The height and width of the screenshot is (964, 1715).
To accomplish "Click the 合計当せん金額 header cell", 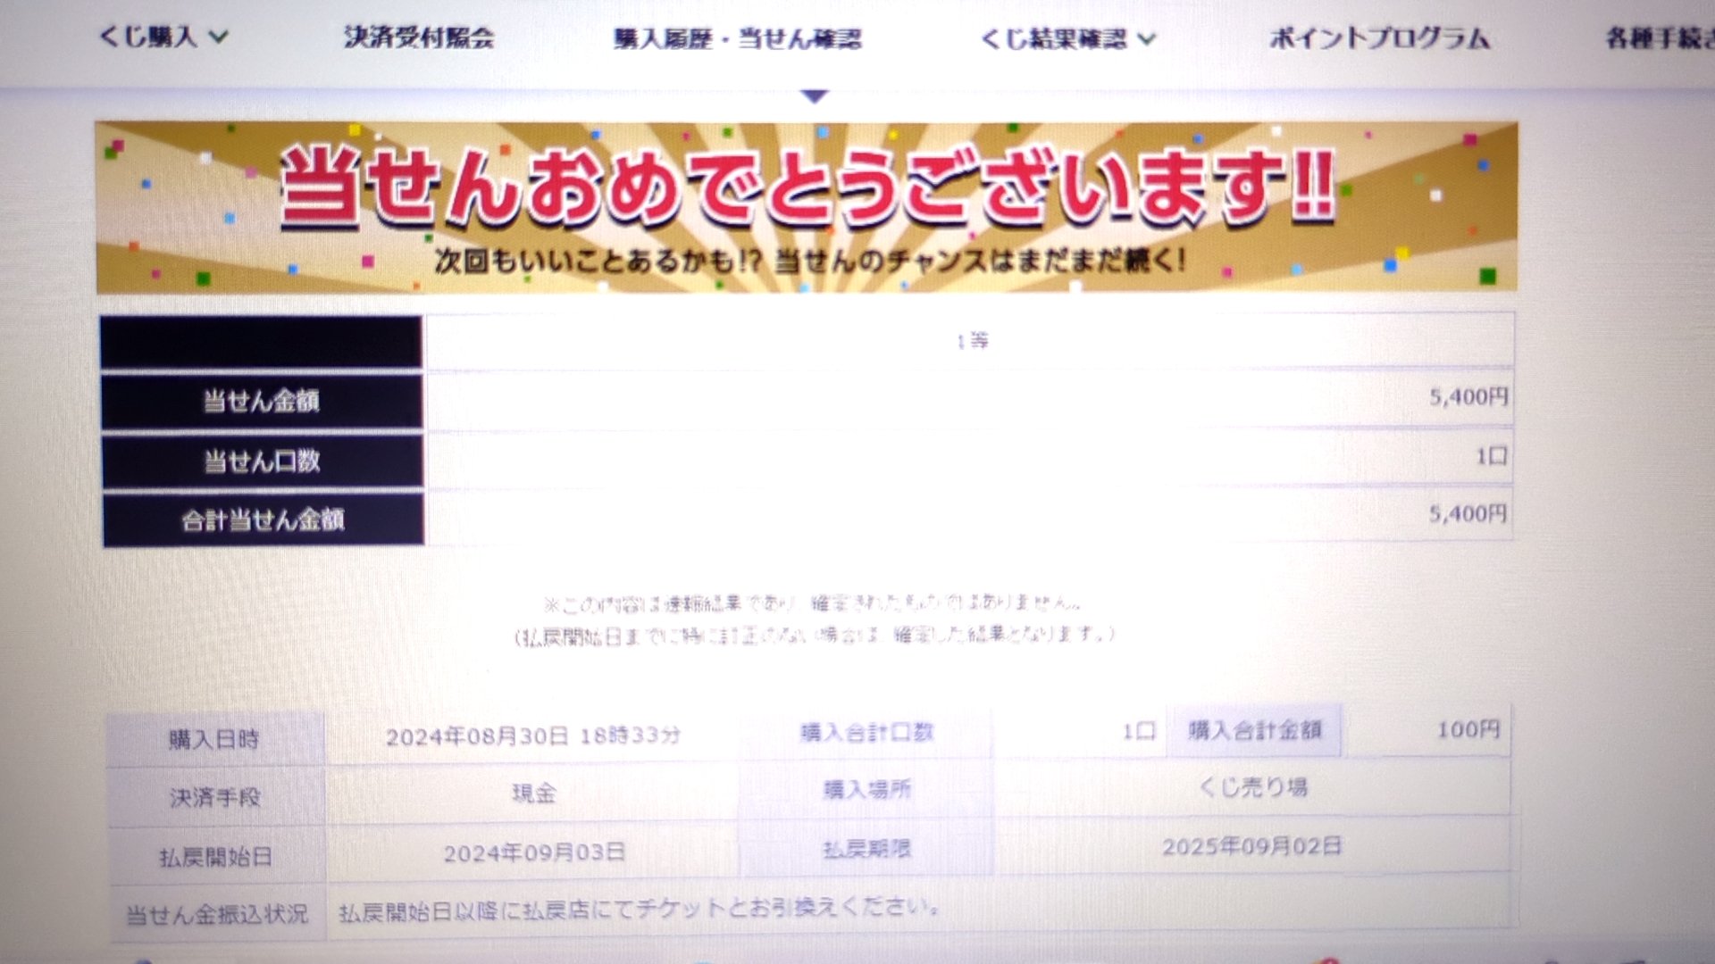I will (x=262, y=520).
